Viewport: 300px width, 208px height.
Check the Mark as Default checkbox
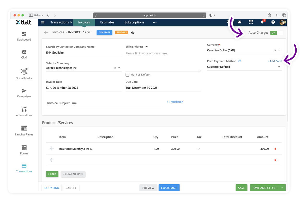[127, 75]
